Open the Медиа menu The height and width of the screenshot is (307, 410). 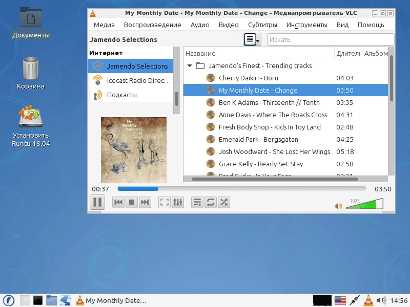click(x=104, y=25)
